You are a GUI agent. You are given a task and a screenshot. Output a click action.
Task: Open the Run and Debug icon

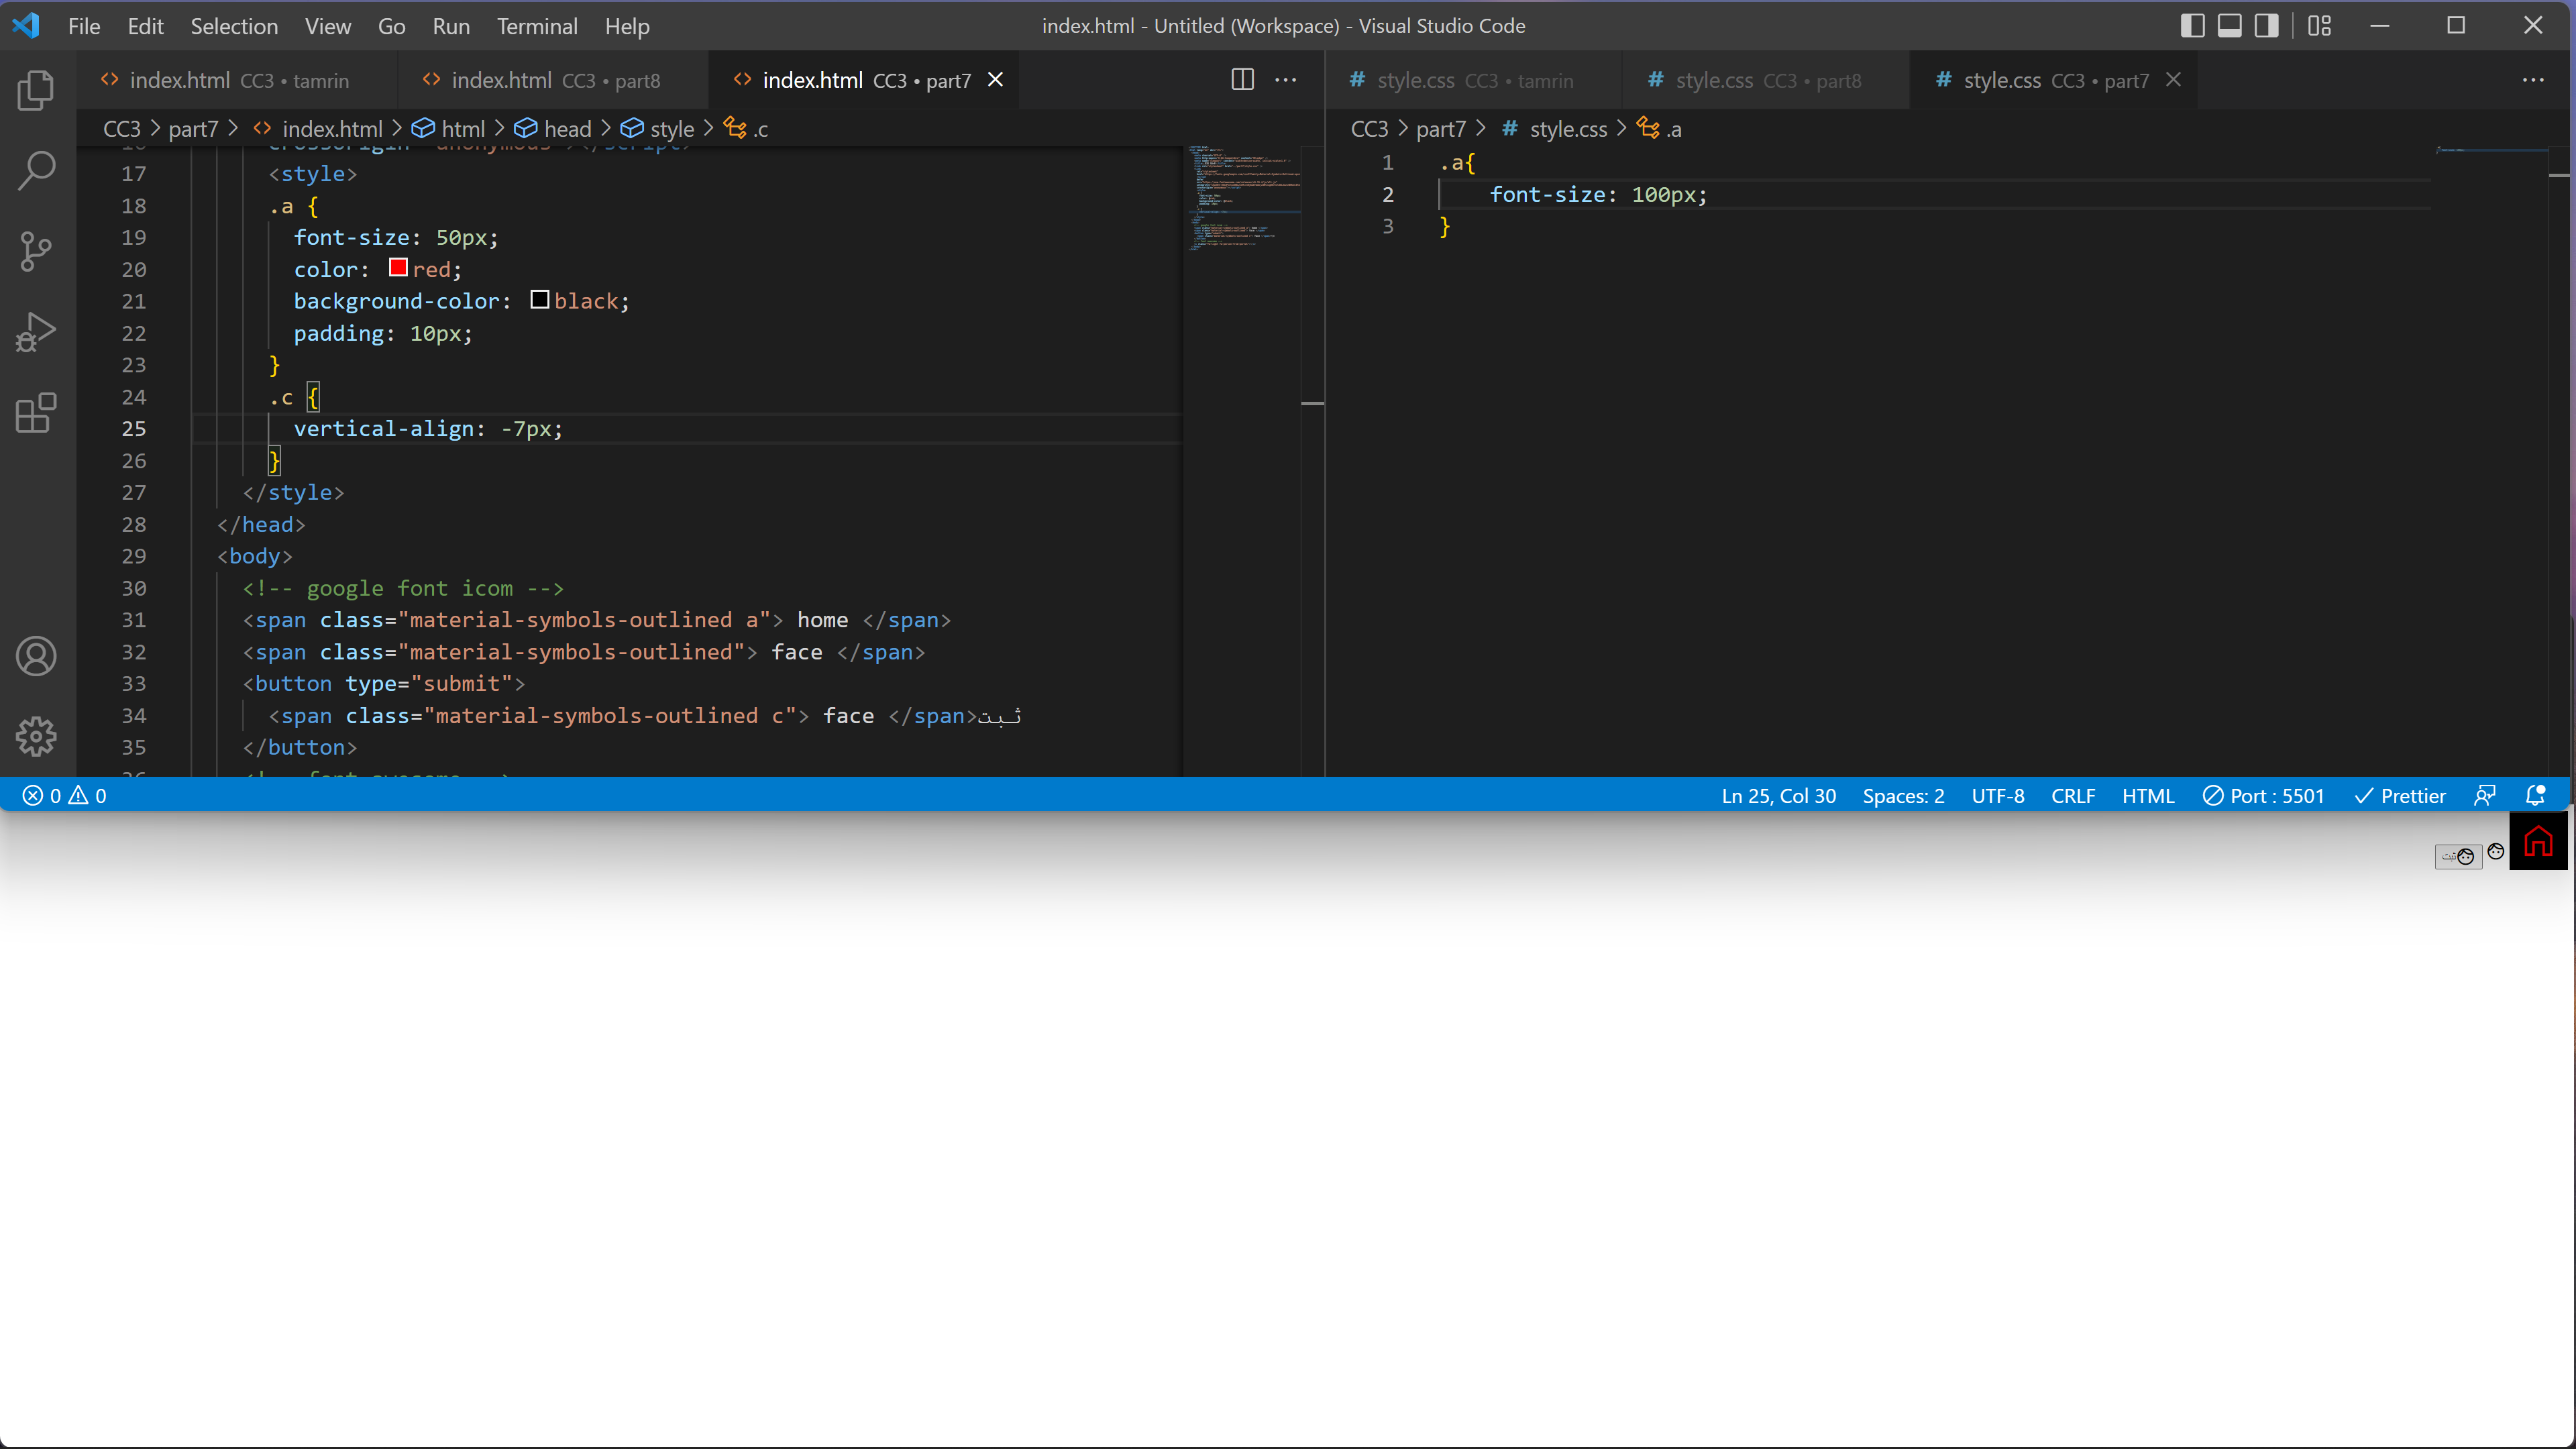(x=39, y=334)
